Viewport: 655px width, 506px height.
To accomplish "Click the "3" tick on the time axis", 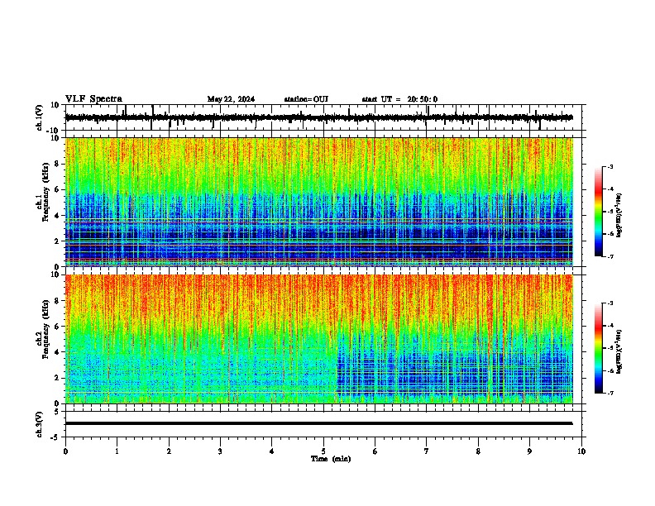I will 220,451.
